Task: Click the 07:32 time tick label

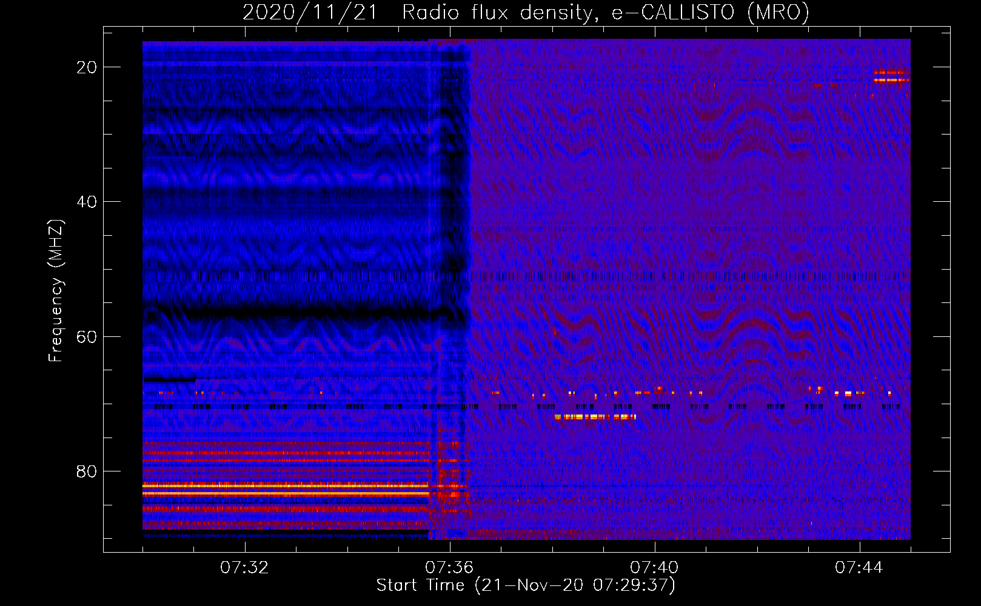Action: [x=244, y=567]
